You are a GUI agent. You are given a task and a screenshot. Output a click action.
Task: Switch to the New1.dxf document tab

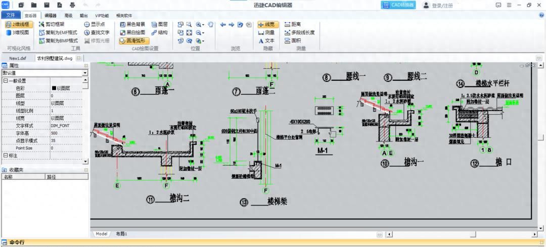click(17, 58)
